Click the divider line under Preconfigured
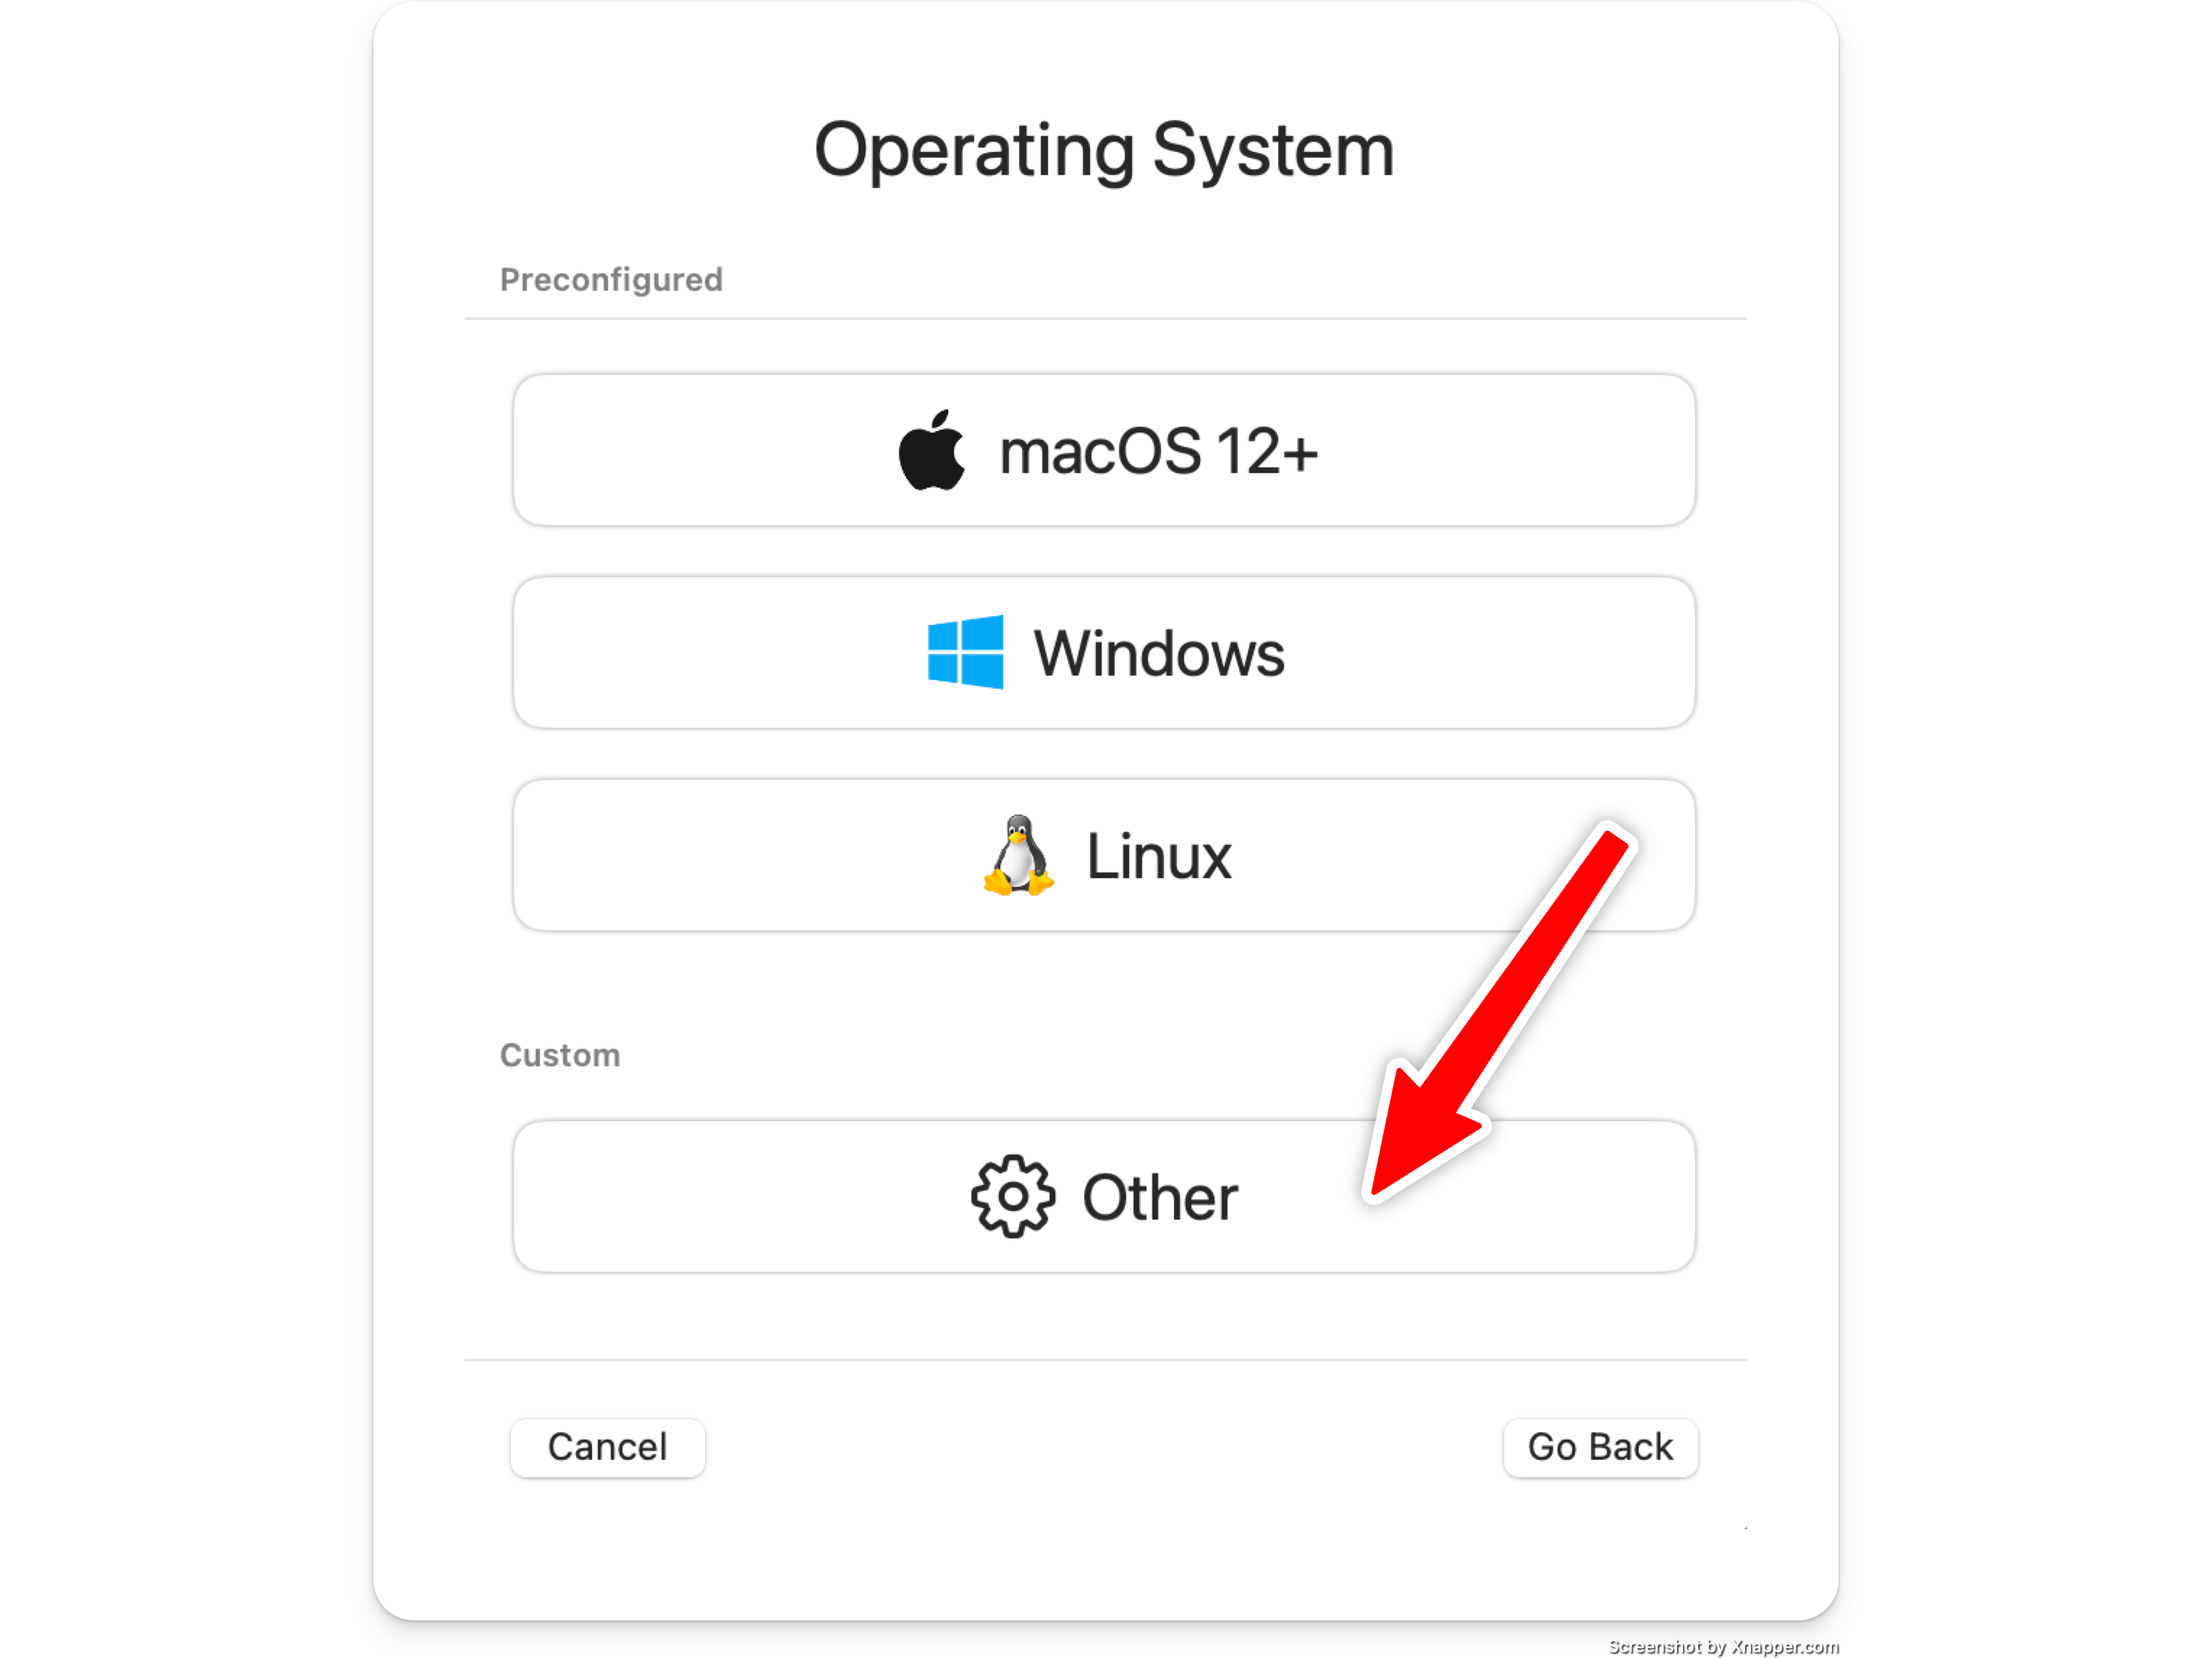The height and width of the screenshot is (1658, 2212). pyautogui.click(x=1105, y=319)
